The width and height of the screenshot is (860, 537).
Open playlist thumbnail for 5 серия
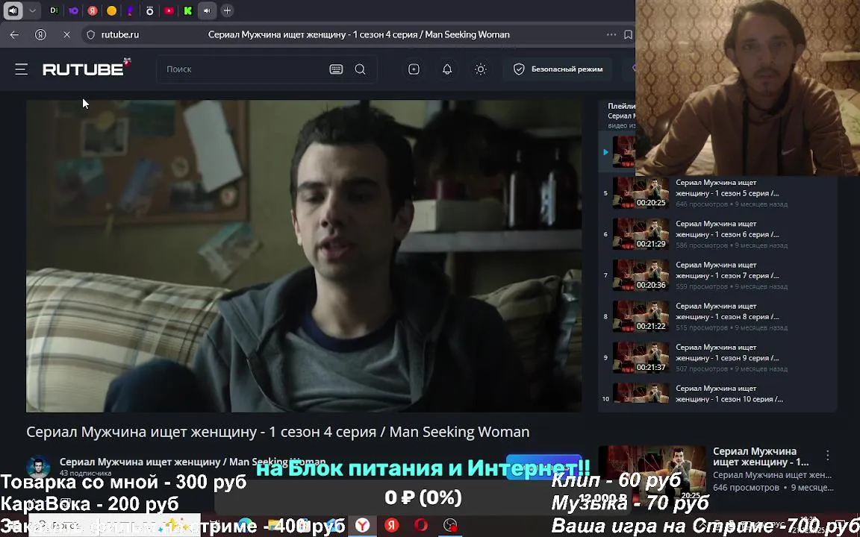(x=641, y=193)
